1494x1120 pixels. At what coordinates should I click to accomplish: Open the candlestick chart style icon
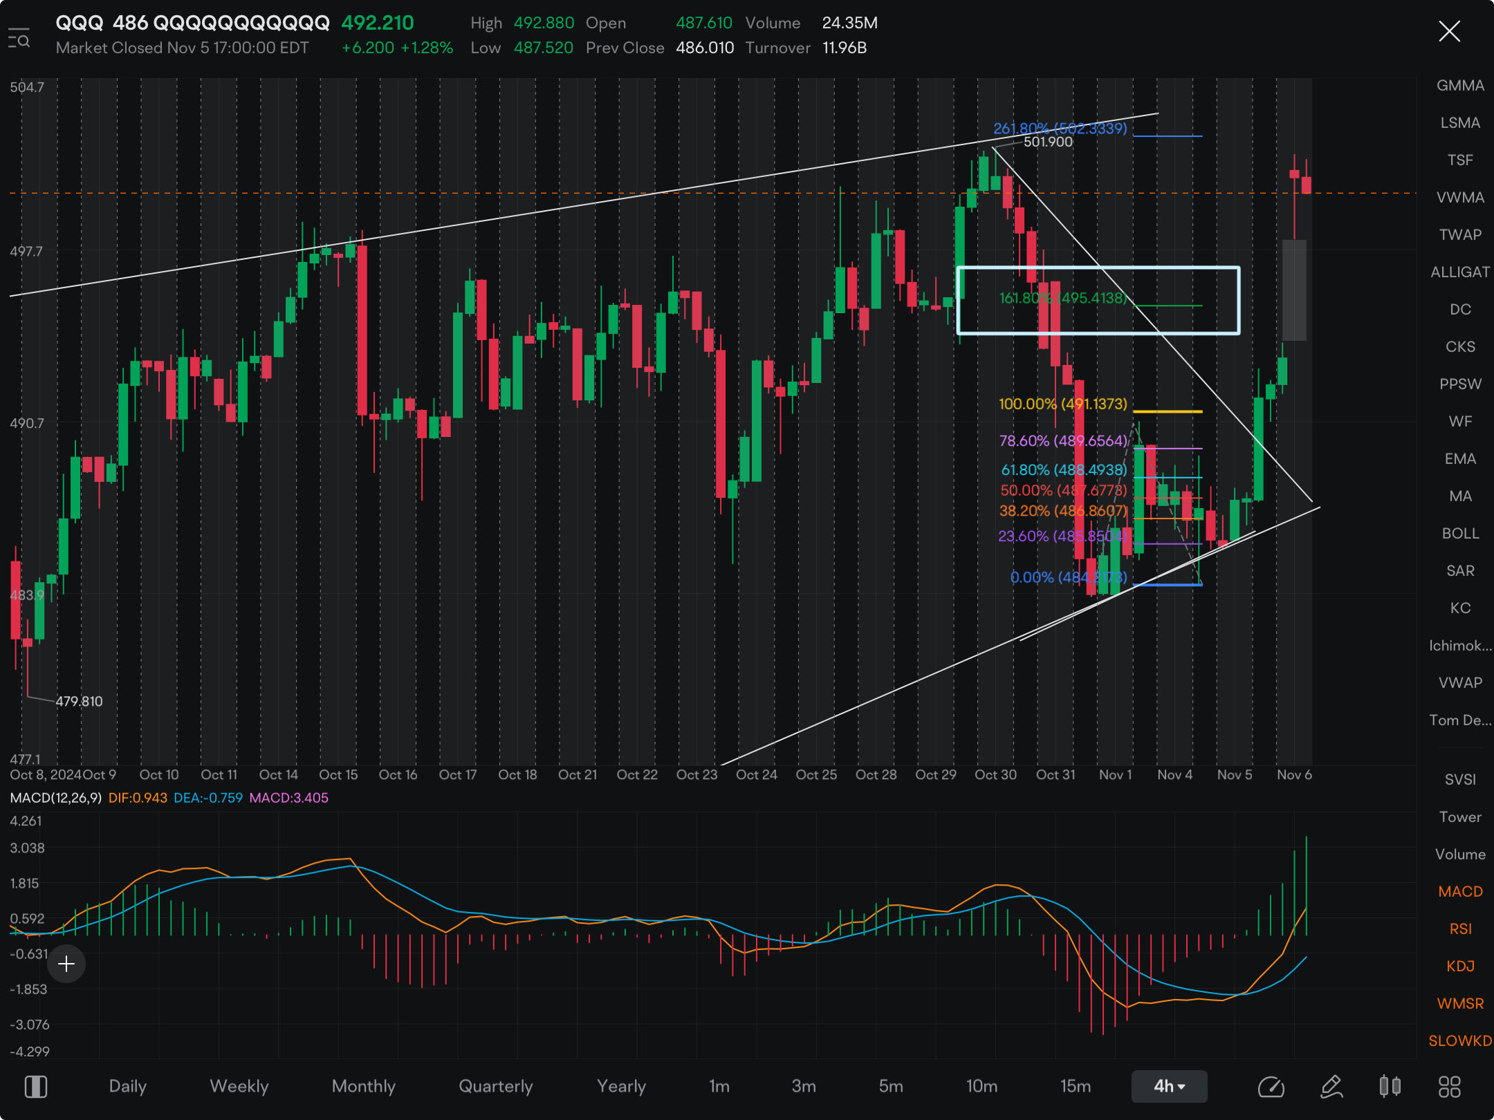coord(1390,1087)
